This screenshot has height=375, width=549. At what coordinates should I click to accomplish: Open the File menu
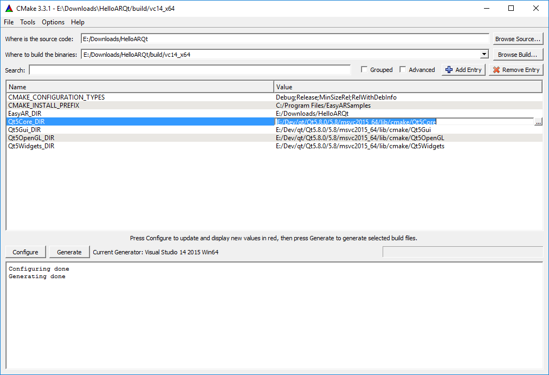point(9,22)
